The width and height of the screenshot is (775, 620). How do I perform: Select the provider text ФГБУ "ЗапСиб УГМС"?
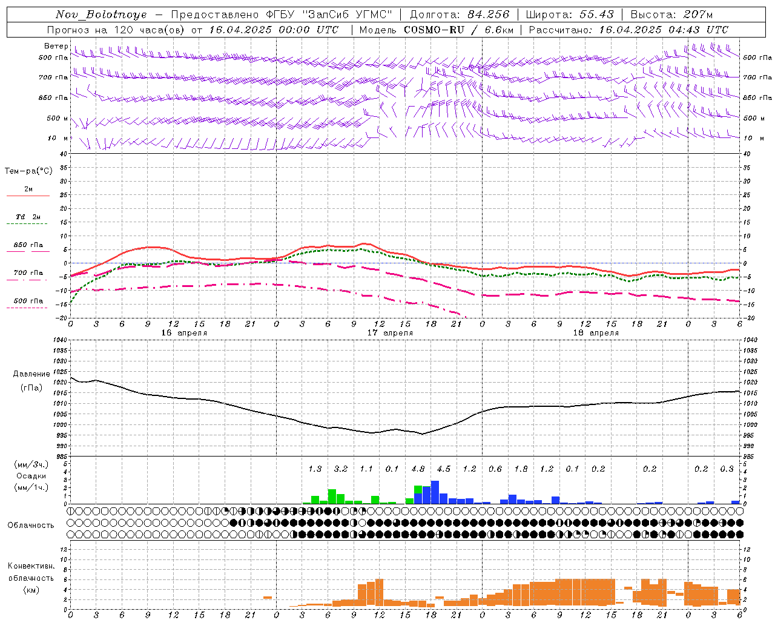[329, 15]
